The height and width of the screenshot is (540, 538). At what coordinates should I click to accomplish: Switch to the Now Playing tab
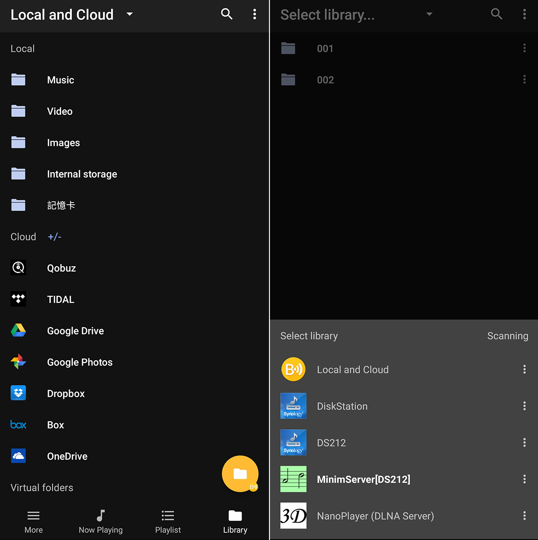coord(101,522)
